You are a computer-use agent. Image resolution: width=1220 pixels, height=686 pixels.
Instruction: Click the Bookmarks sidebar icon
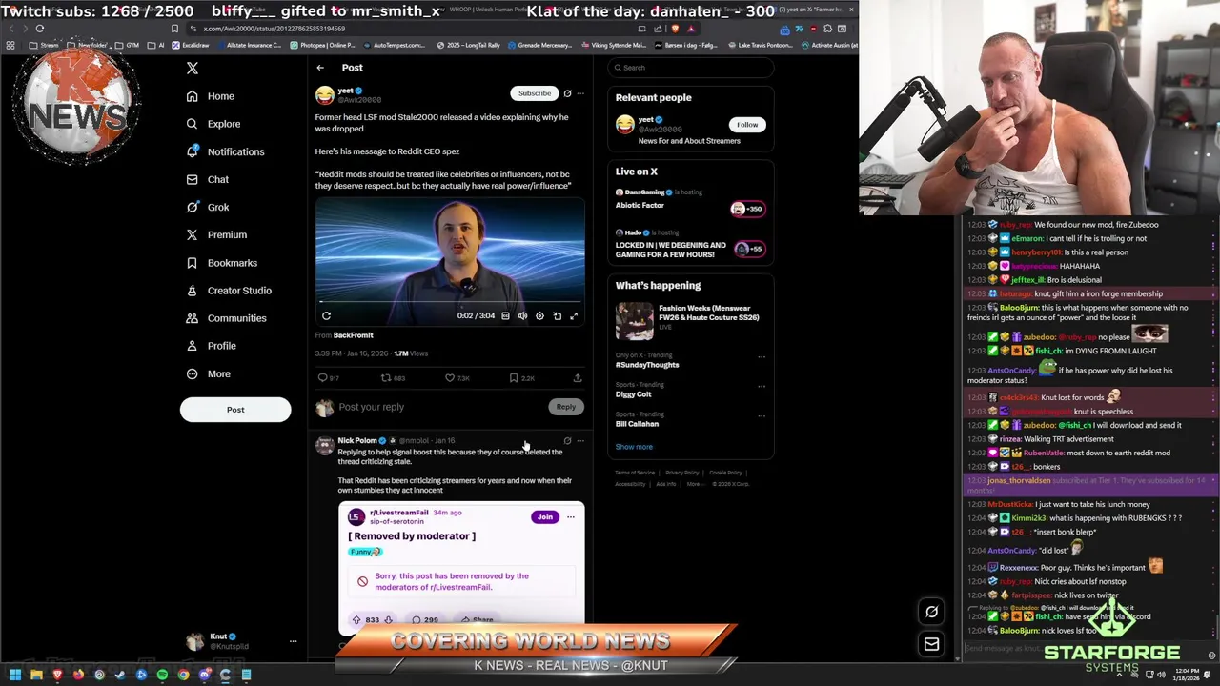[x=192, y=263]
